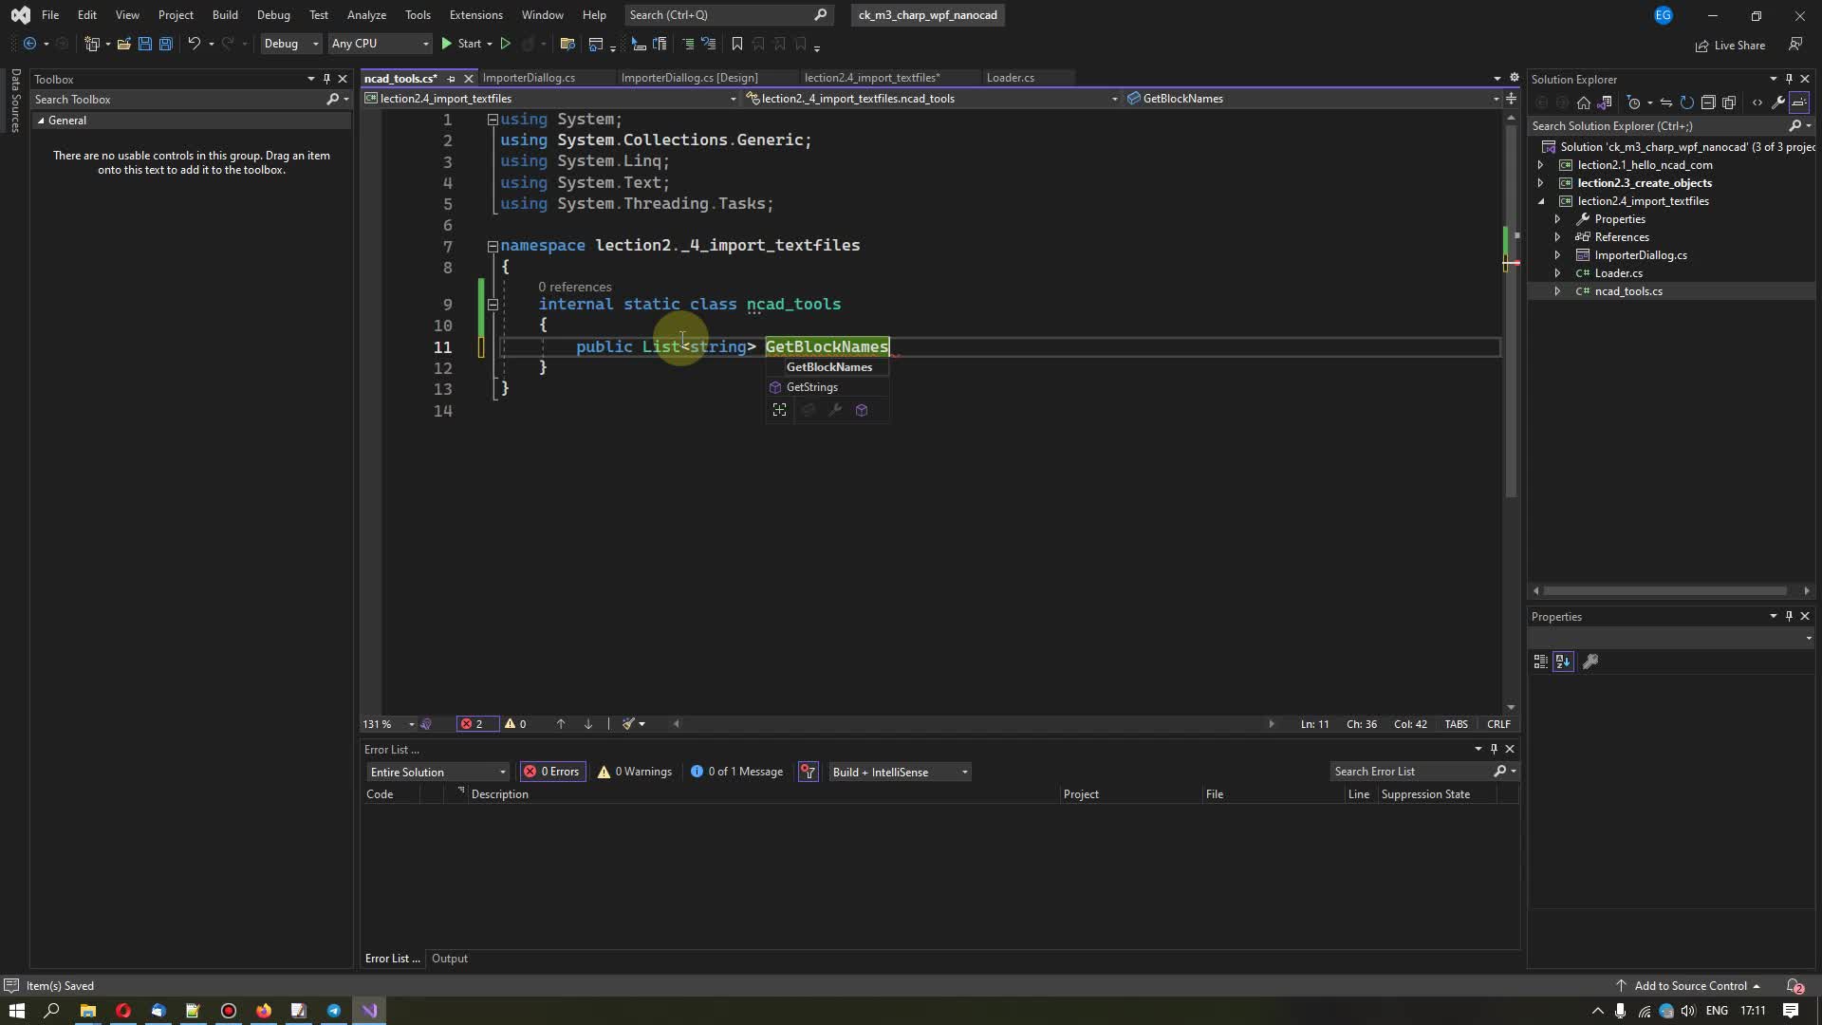Select ncad_tools.cs in Solution Explorer
This screenshot has width=1822, height=1025.
point(1627,291)
